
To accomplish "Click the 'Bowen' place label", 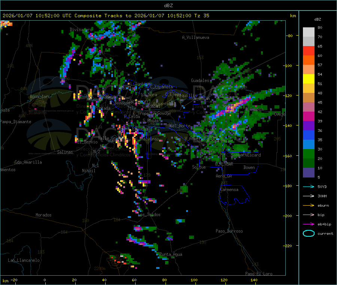I will [249, 167].
